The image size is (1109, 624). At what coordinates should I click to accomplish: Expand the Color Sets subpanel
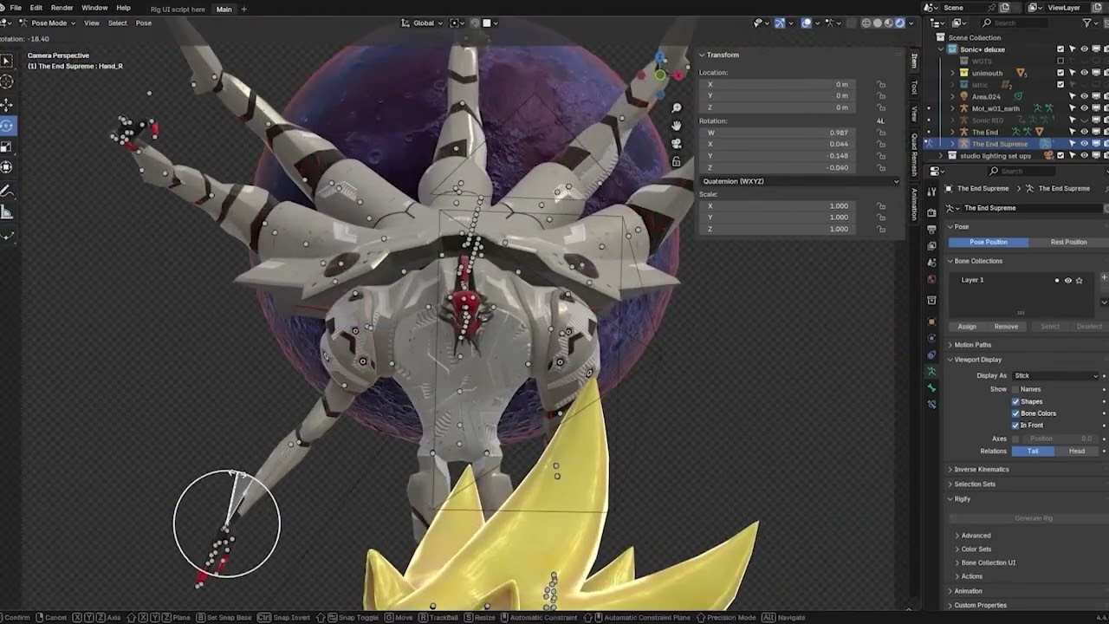(976, 549)
